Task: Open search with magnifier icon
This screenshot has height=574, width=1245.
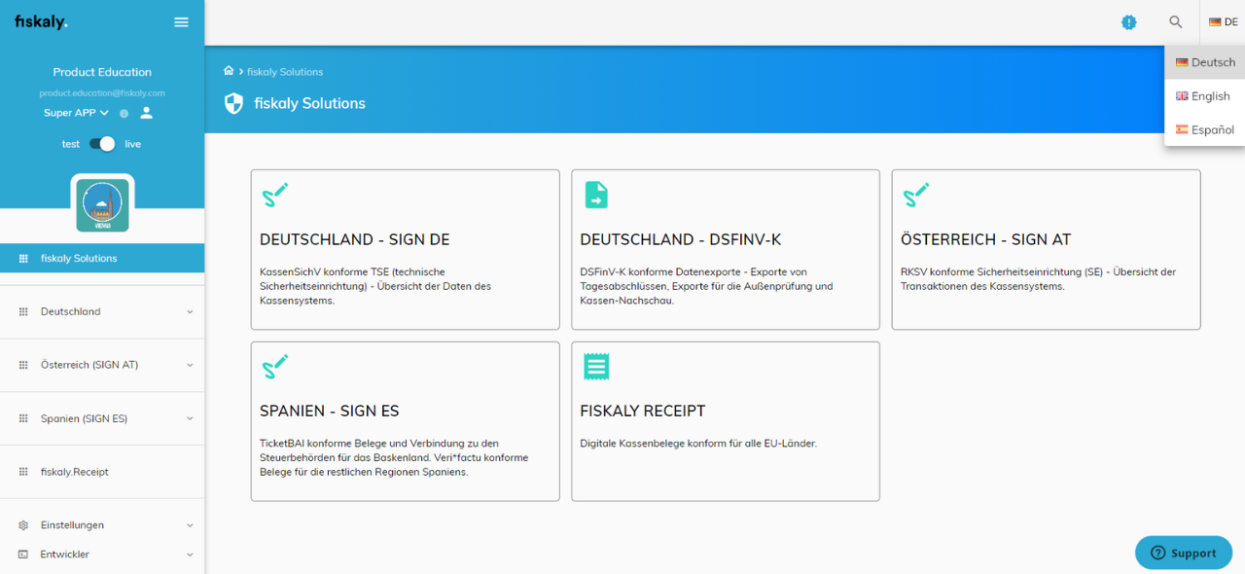Action: (1176, 21)
